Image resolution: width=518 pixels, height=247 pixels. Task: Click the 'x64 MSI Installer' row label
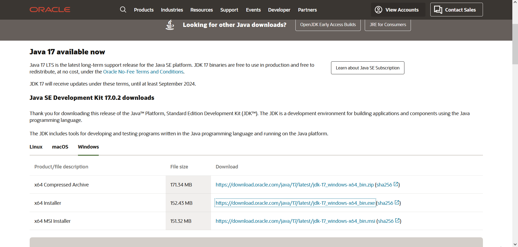click(x=52, y=221)
